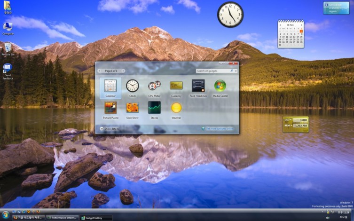This screenshot has width=354, height=221.
Task: Click Show Desktop in Quick Launch
Action: pyautogui.click(x=14, y=212)
